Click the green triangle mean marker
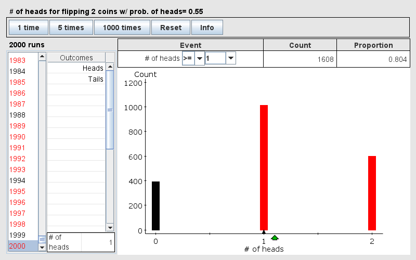Screen dimensions: 416x260 (275, 238)
